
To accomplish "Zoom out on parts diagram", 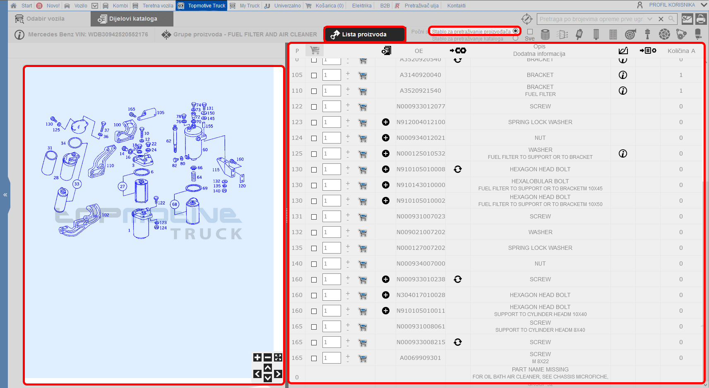I will point(268,358).
